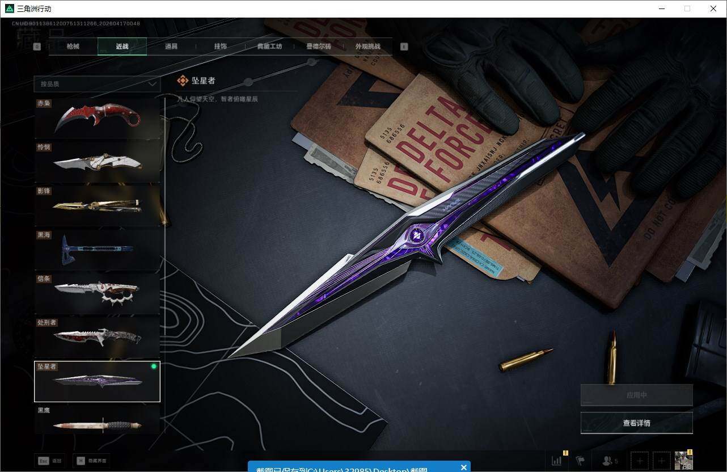Open 查看详情 to view details

(x=636, y=423)
